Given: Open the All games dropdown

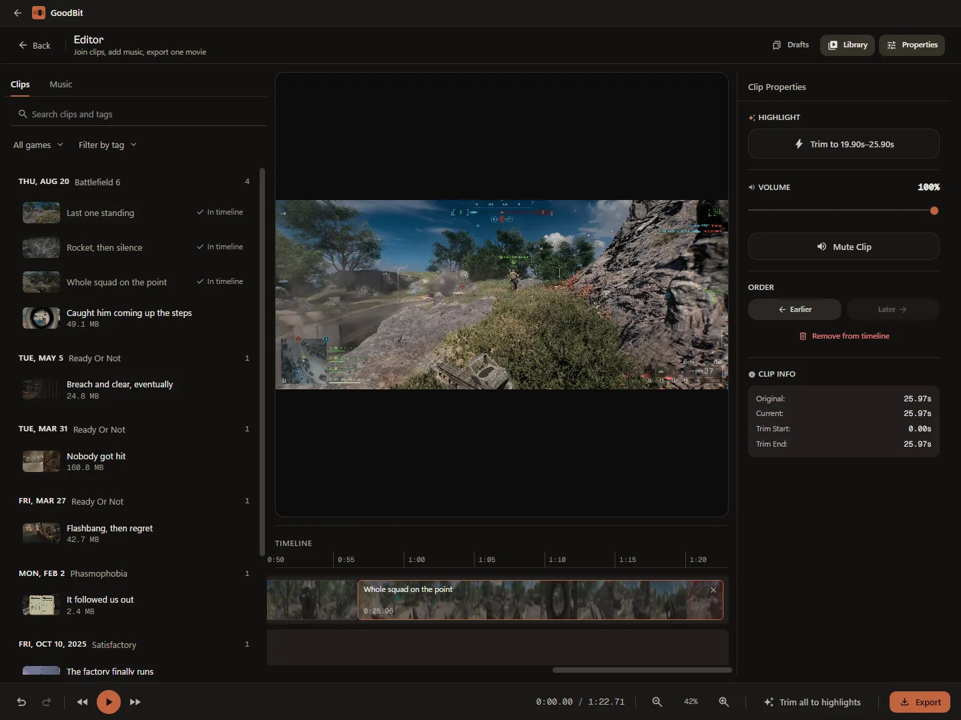Looking at the screenshot, I should tap(38, 145).
